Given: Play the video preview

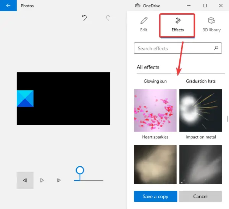Looking at the screenshot, I should (42, 180).
